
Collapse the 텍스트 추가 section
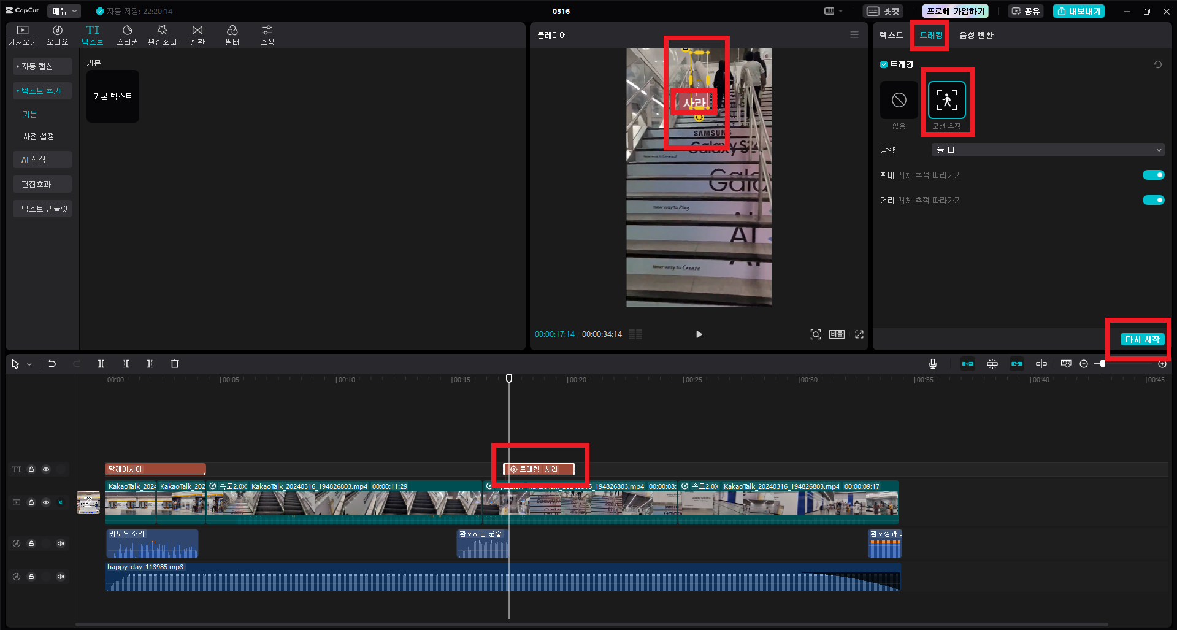click(x=42, y=91)
